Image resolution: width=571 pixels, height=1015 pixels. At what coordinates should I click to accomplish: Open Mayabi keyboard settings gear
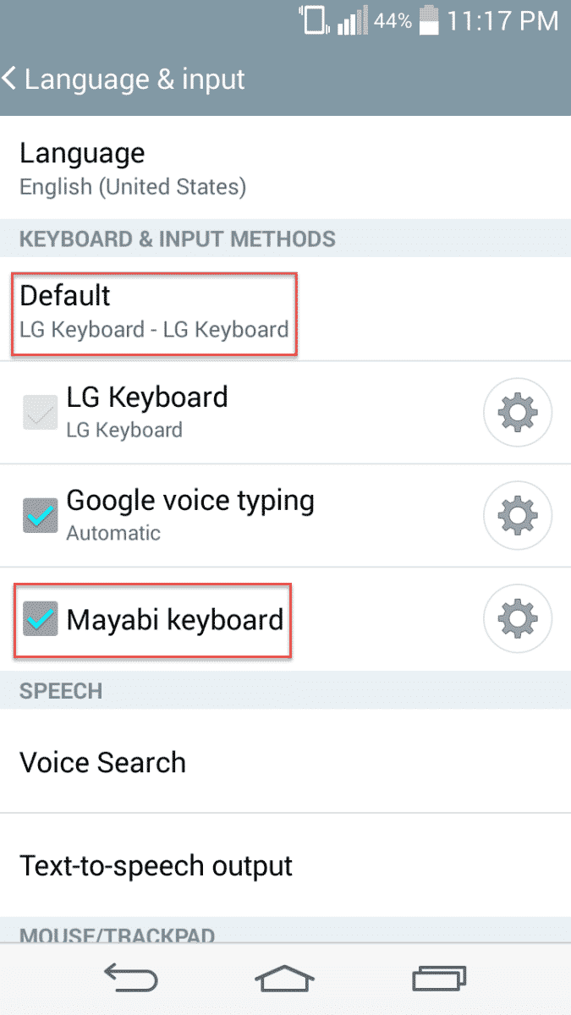click(517, 619)
